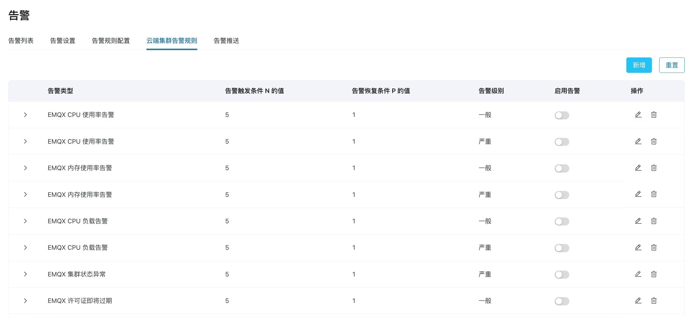Expand the EMQX 集群状态异常 row
This screenshot has height=318, width=690.
26,274
